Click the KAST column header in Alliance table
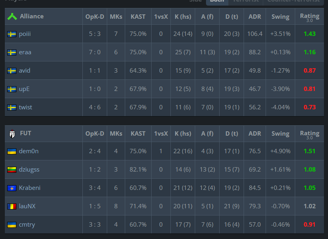The width and height of the screenshot is (328, 239). [138, 17]
